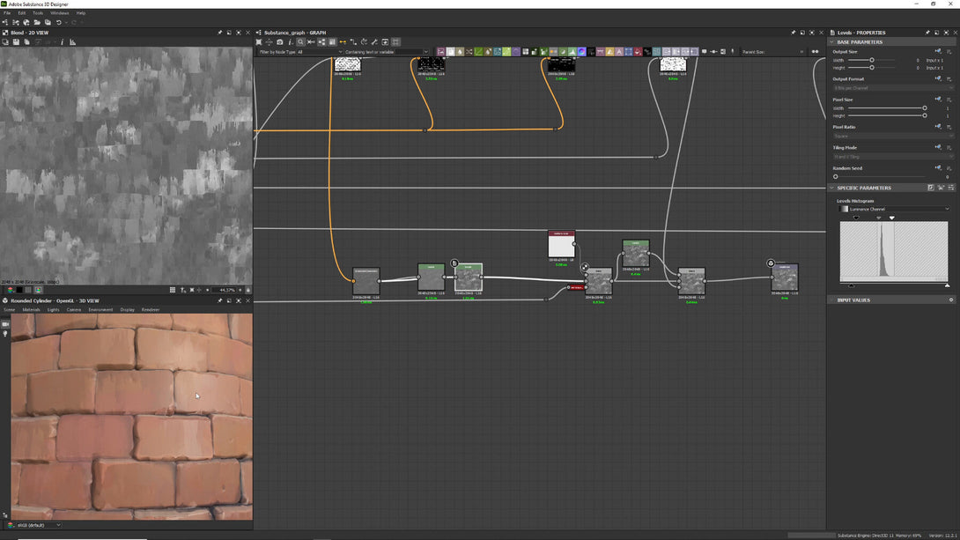
Task: Open the 3D view Environment menu
Action: coord(100,310)
